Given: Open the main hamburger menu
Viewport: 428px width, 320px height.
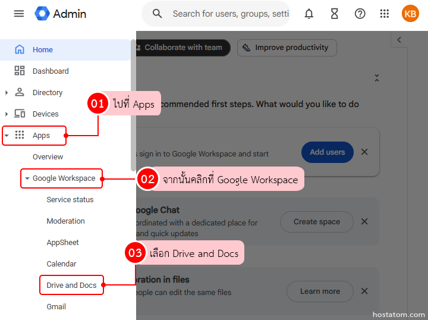Looking at the screenshot, I should pyautogui.click(x=19, y=14).
